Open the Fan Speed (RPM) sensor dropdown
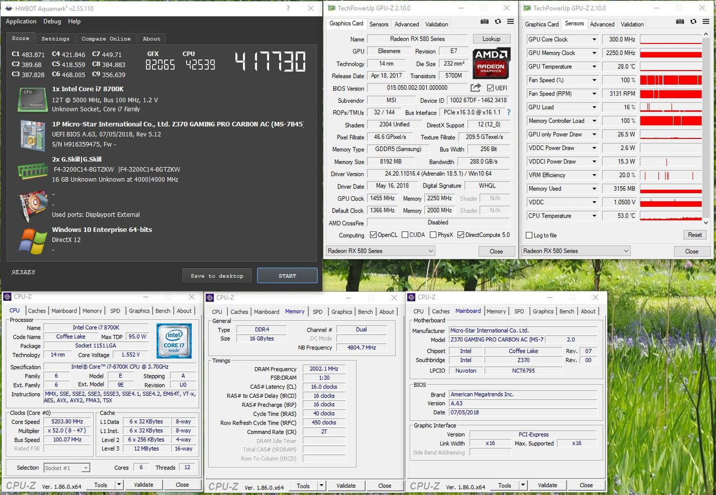Image resolution: width=716 pixels, height=495 pixels. [594, 93]
